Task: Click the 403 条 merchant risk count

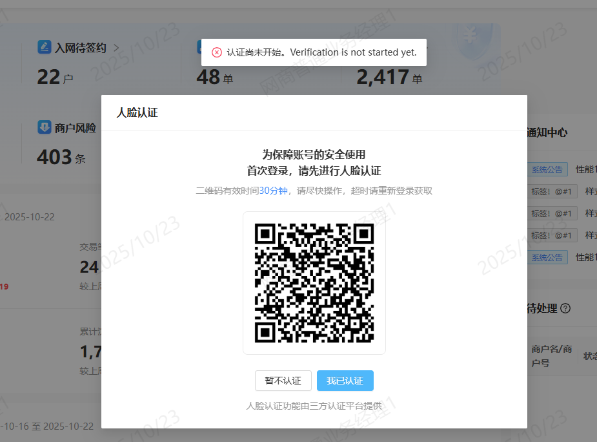Action: (x=61, y=157)
